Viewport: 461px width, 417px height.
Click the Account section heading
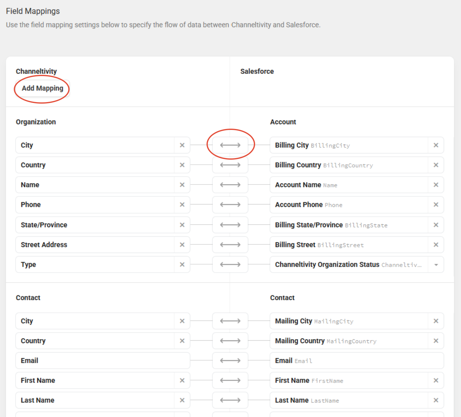pyautogui.click(x=283, y=122)
